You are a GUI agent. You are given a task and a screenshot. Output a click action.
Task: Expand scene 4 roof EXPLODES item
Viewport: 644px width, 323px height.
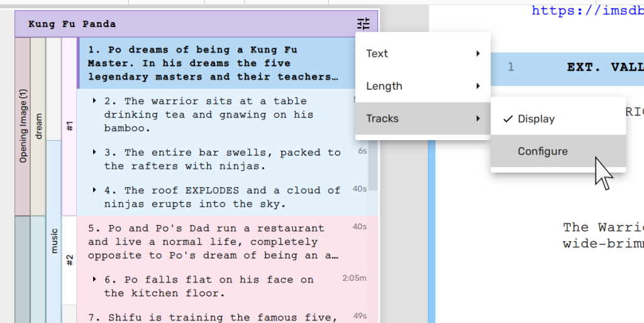coord(94,190)
